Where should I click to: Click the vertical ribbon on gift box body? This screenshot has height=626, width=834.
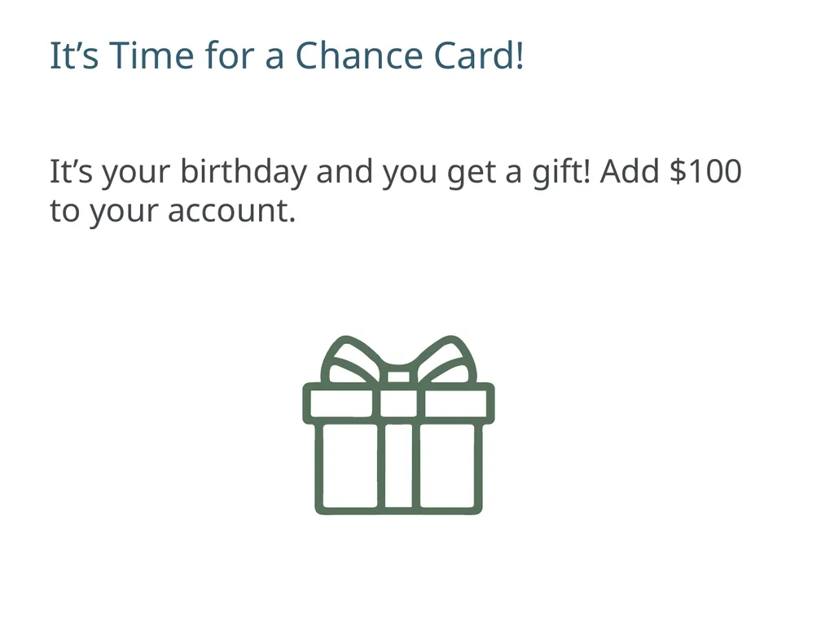point(398,465)
